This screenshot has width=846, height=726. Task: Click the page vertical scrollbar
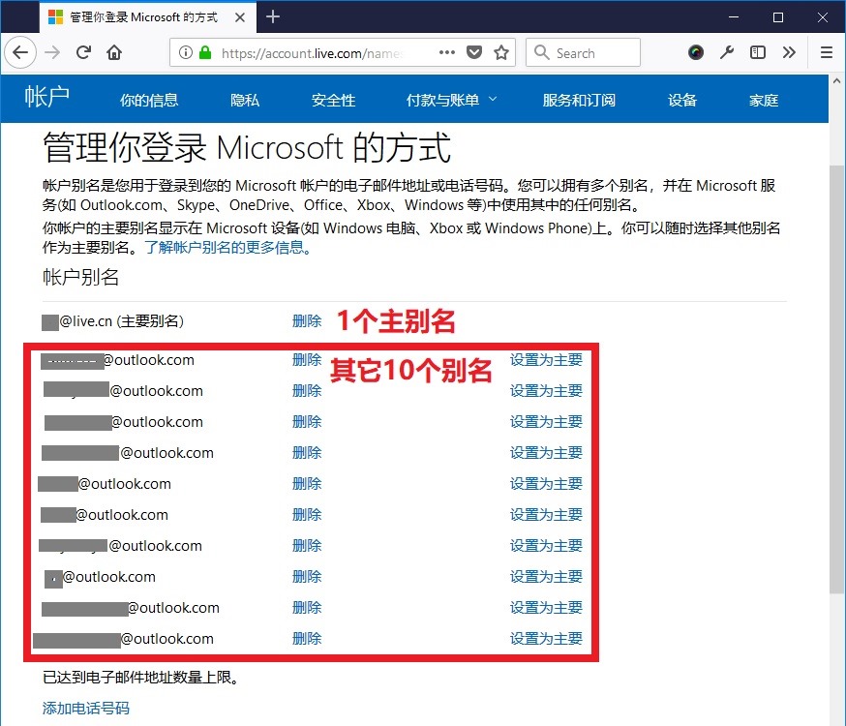[x=836, y=387]
